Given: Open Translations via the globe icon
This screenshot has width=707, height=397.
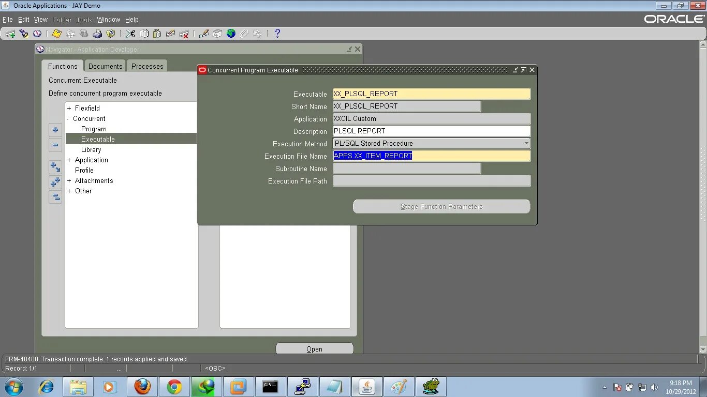Looking at the screenshot, I should point(231,34).
